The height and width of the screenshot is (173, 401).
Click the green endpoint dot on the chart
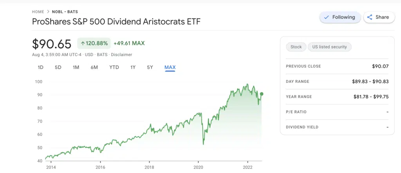pos(262,94)
